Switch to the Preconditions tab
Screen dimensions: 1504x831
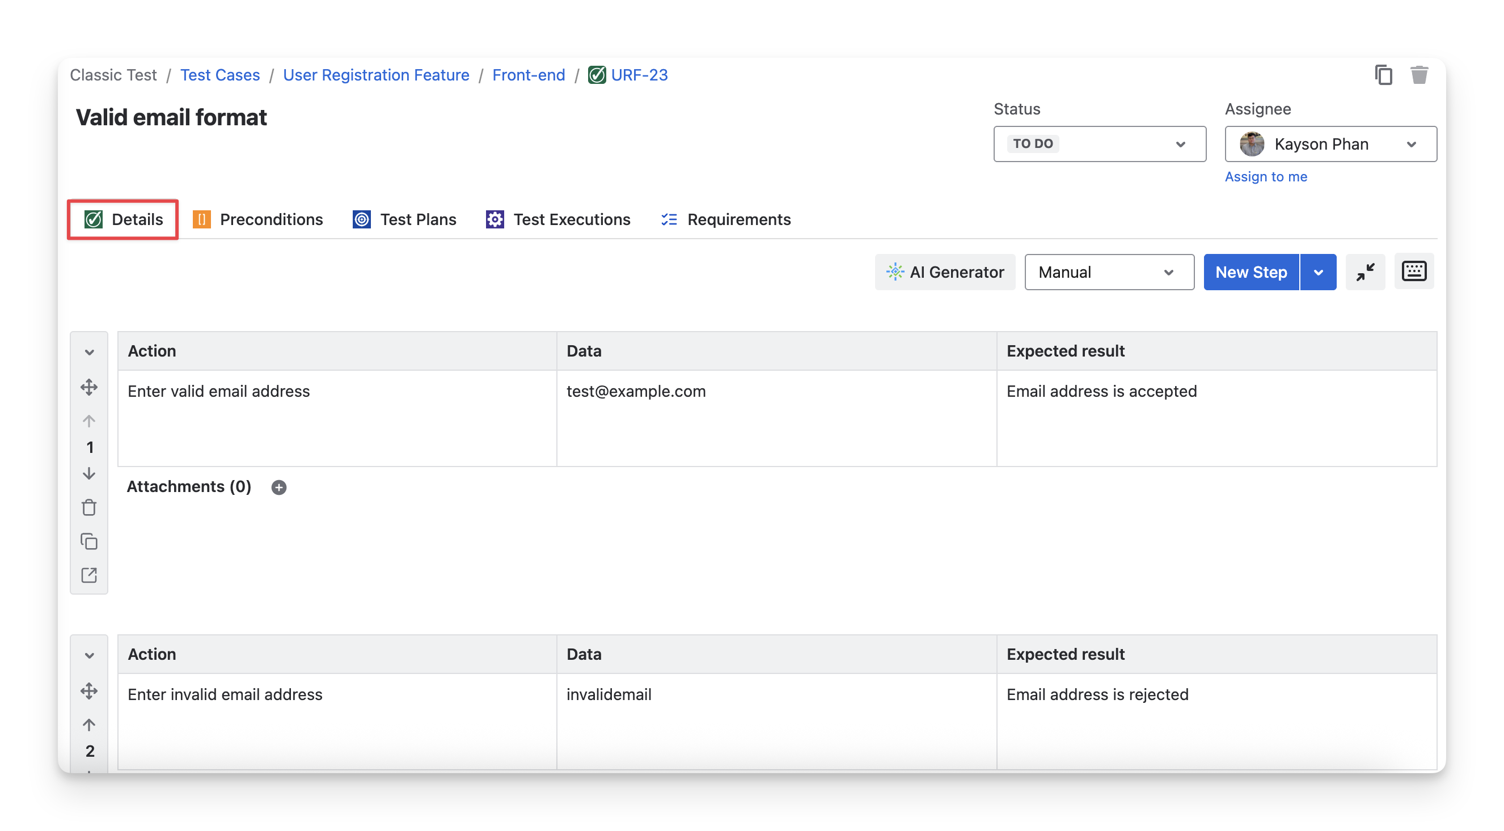click(x=258, y=219)
